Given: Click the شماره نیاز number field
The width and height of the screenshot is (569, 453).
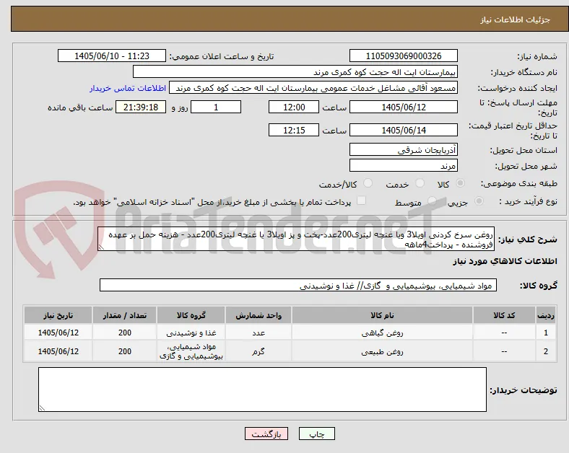Looking at the screenshot, I should click(x=404, y=56).
